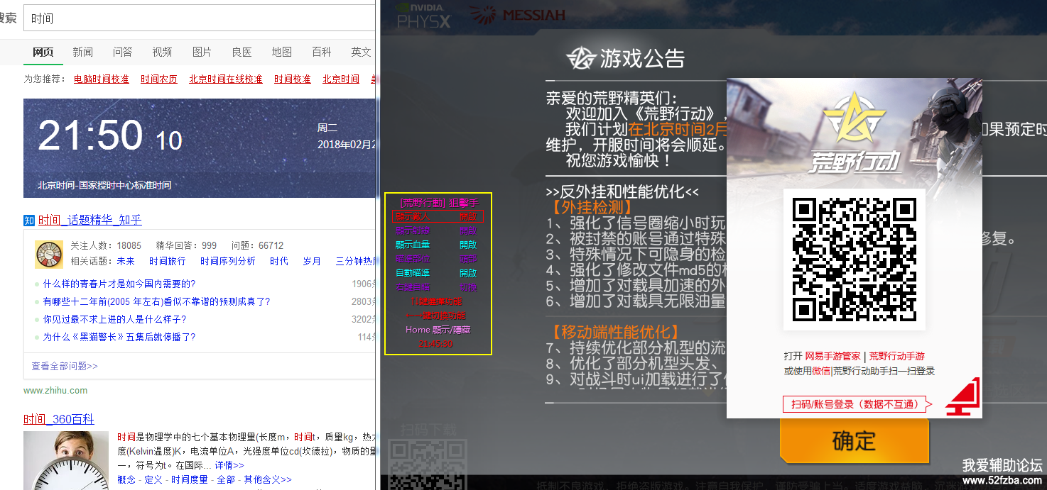Open recommended link 电脑时间校准
This screenshot has height=490, width=1047.
(x=102, y=79)
